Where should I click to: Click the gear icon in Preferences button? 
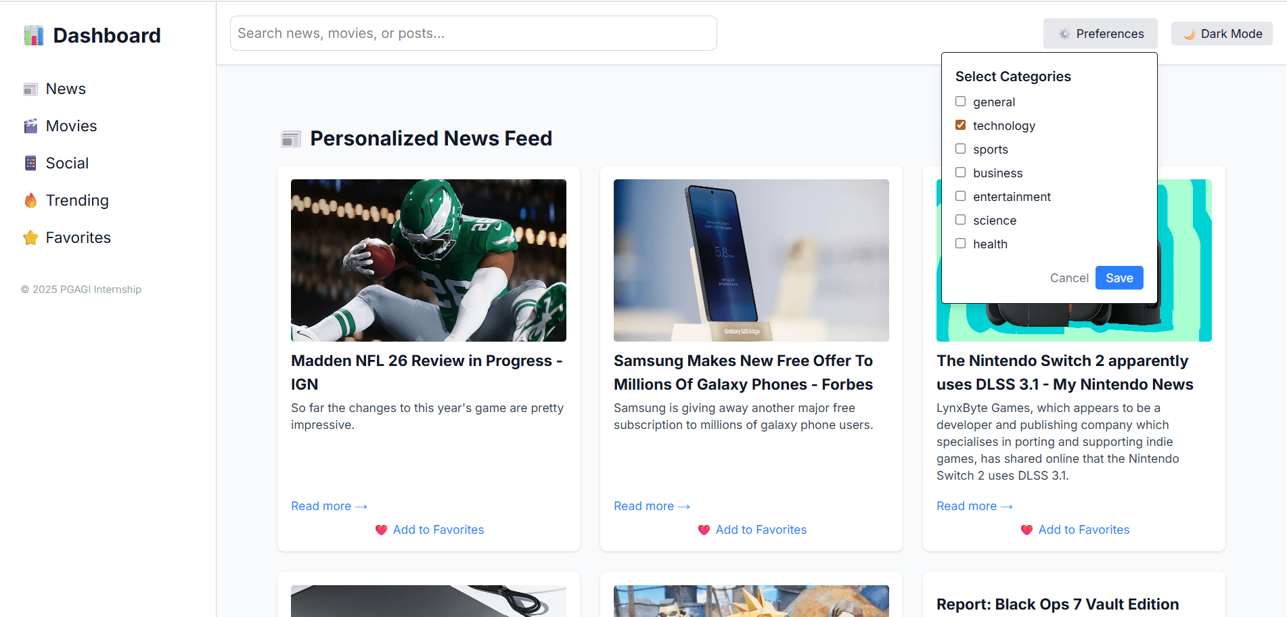tap(1064, 34)
